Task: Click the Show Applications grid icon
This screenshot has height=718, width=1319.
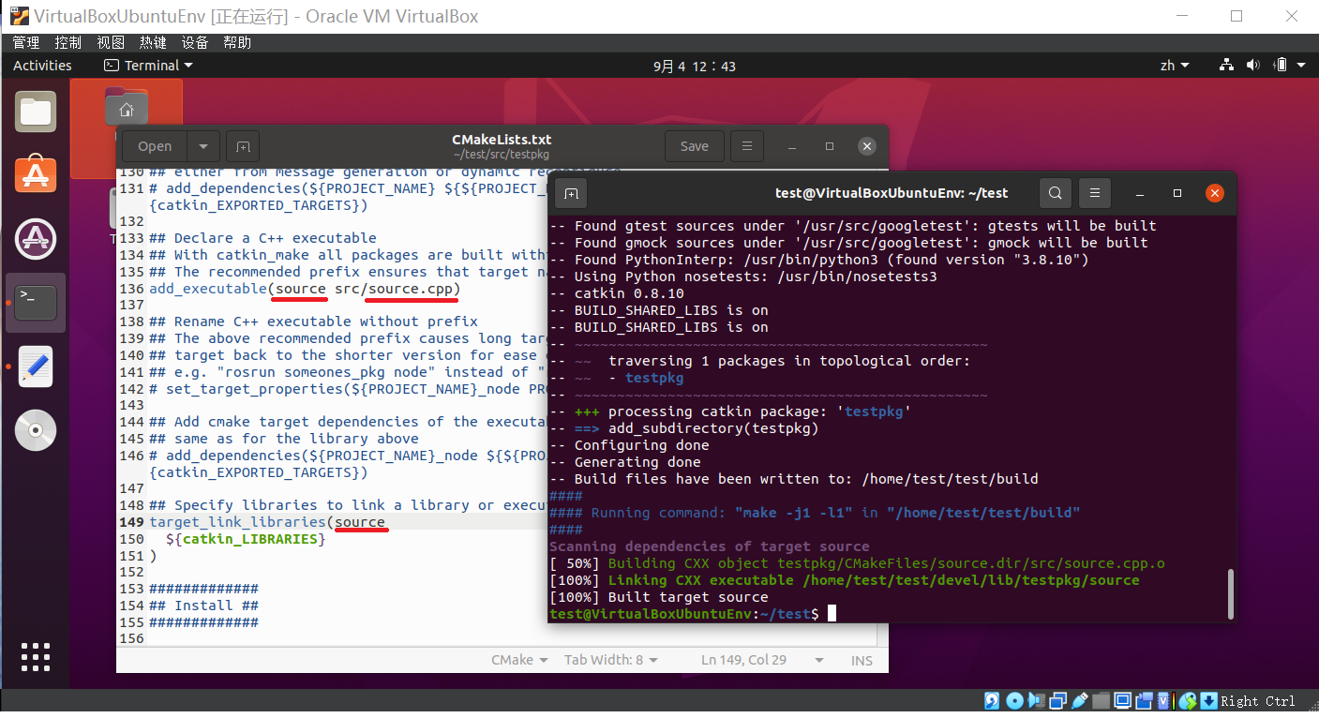Action: [36, 657]
